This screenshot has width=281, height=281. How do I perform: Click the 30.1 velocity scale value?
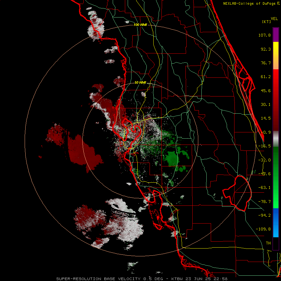pyautogui.click(x=266, y=105)
